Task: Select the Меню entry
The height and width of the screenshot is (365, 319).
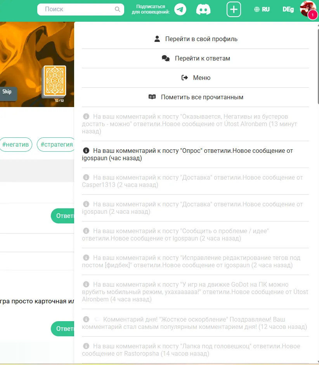Action: coord(195,78)
